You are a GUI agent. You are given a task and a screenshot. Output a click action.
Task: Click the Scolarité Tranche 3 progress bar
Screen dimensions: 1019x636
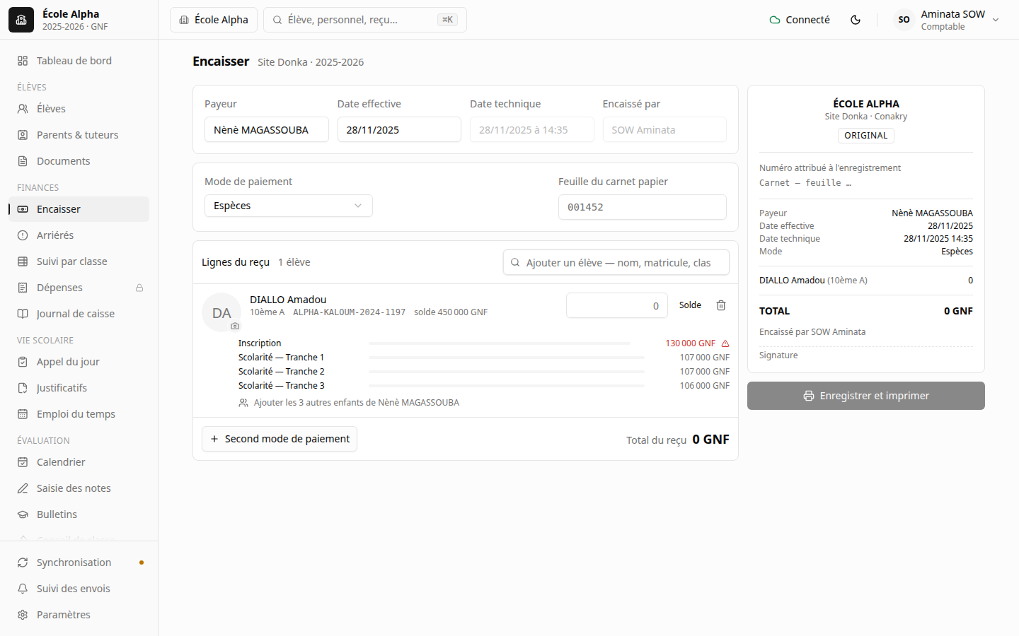point(507,386)
